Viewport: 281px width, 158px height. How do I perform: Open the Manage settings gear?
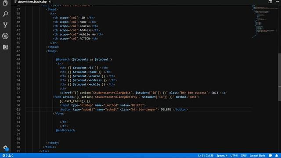5,148
